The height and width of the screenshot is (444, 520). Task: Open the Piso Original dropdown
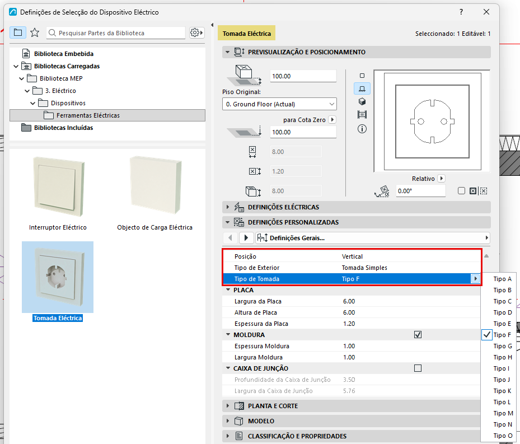pos(279,104)
